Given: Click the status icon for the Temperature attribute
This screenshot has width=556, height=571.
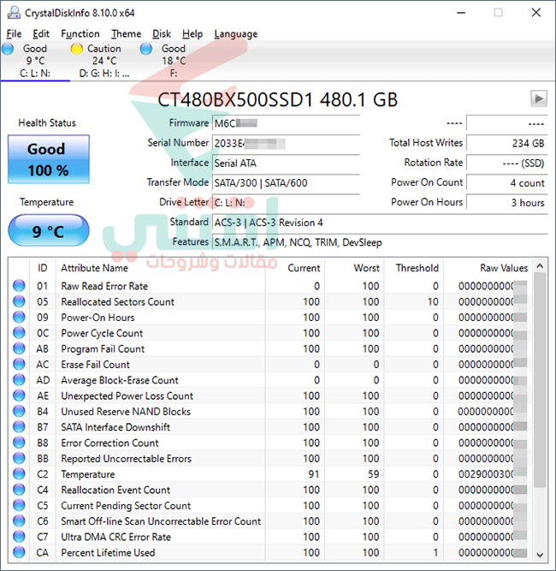Looking at the screenshot, I should [19, 473].
